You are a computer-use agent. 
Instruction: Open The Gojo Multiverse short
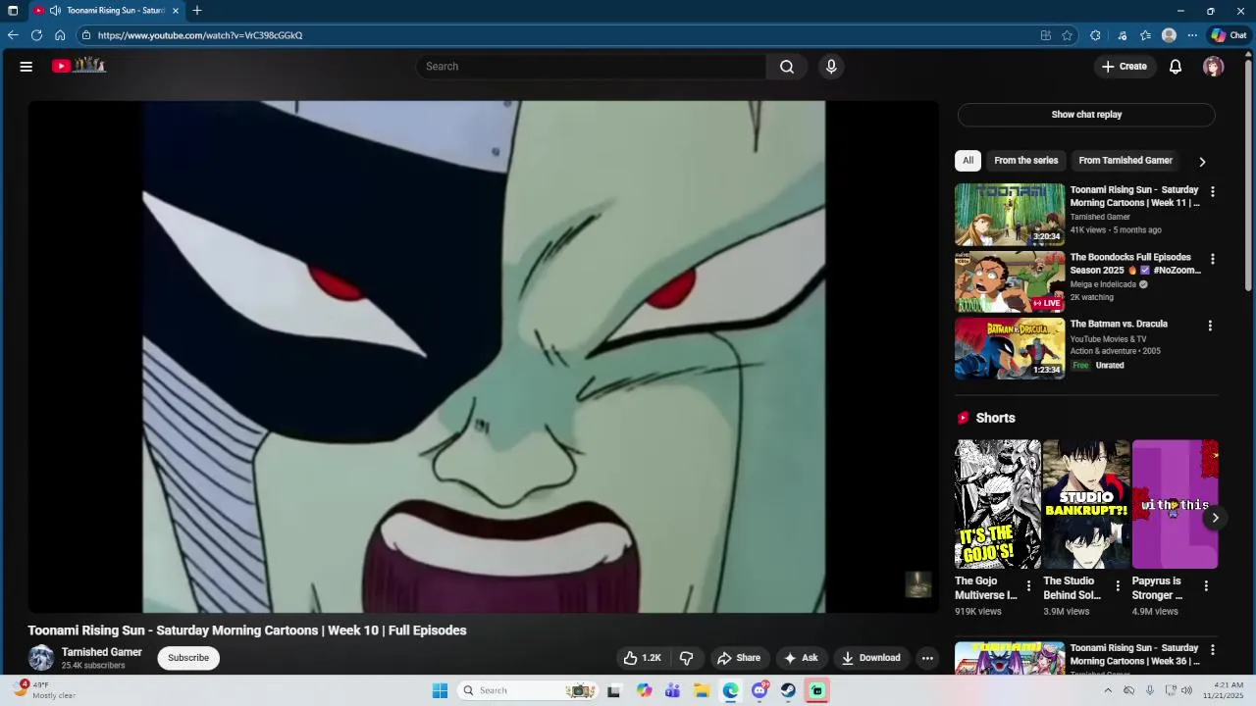(998, 504)
